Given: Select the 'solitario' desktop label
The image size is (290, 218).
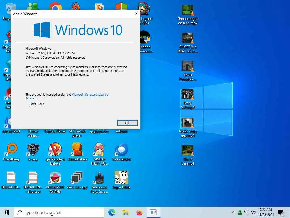Looking at the screenshot, I should [x=121, y=131].
